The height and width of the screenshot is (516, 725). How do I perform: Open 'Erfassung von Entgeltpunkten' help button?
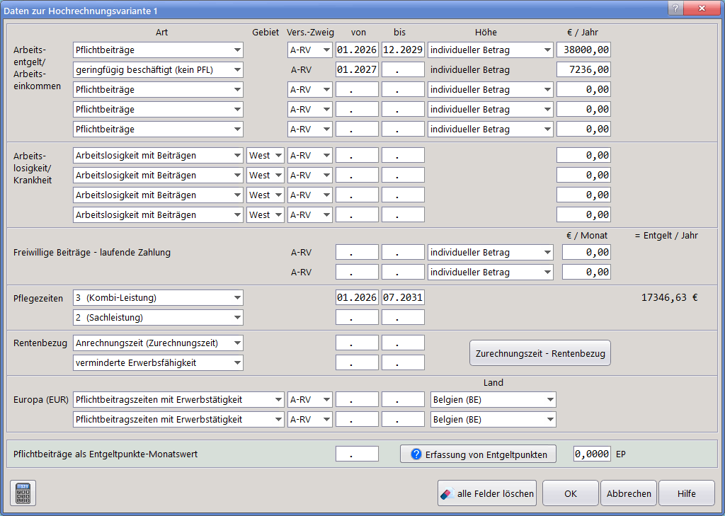click(478, 454)
